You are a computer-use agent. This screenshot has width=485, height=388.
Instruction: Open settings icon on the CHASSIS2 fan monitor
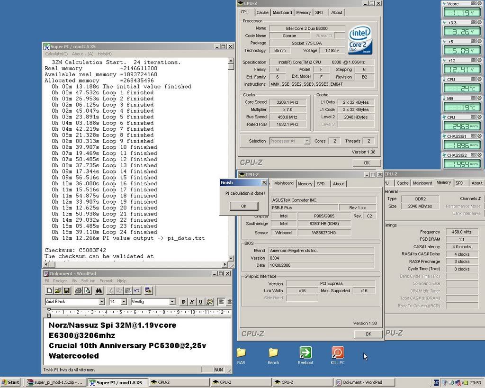(x=474, y=155)
